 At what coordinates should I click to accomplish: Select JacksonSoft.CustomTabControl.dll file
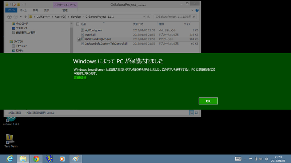tap(106, 43)
